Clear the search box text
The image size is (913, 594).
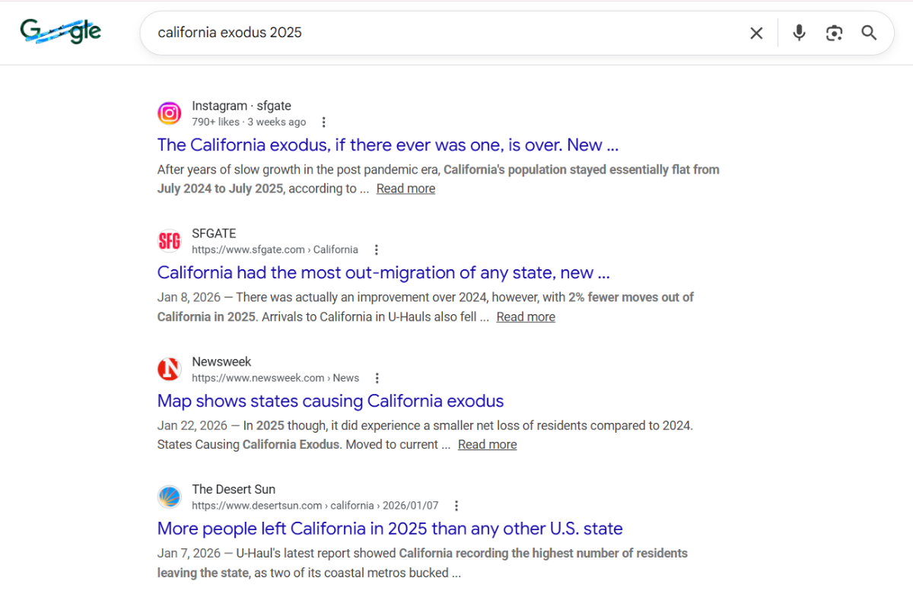(756, 33)
